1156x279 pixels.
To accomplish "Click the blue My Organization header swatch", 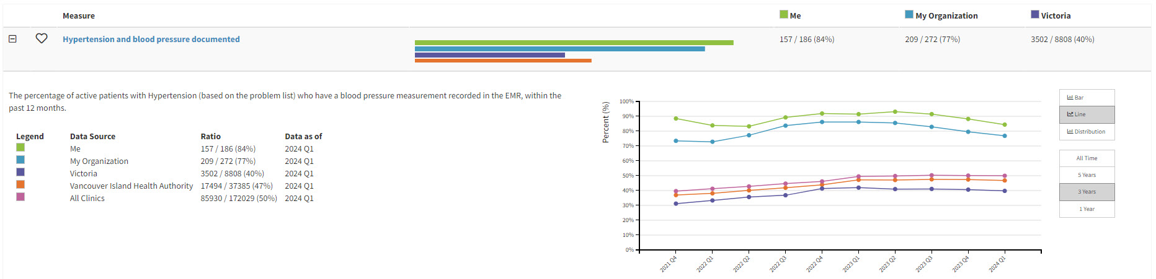I will [x=909, y=14].
